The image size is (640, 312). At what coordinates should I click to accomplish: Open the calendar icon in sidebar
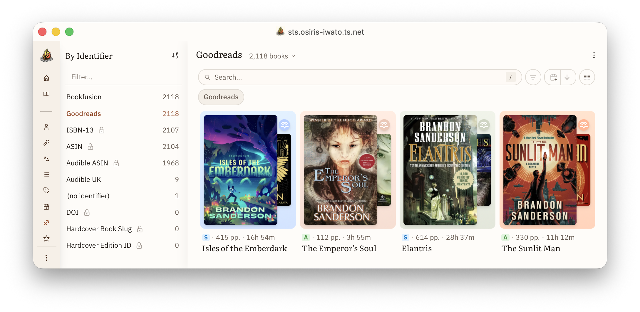(x=46, y=207)
